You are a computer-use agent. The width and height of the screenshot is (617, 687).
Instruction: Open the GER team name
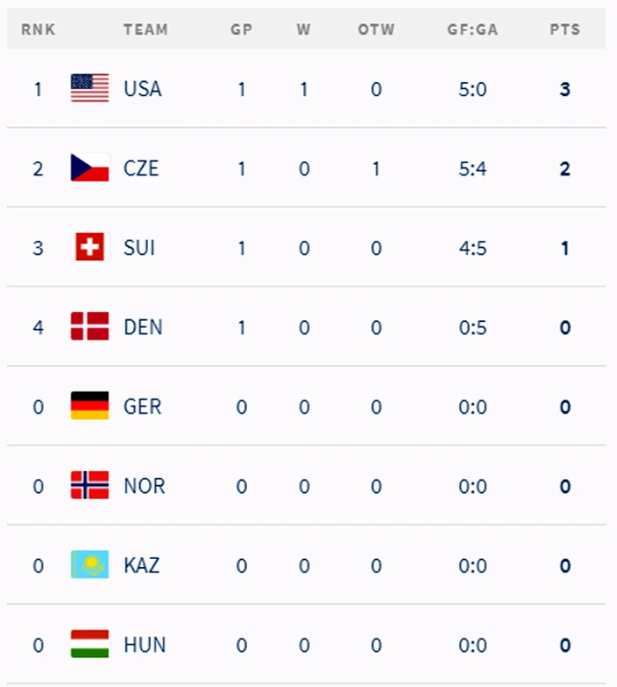142,407
